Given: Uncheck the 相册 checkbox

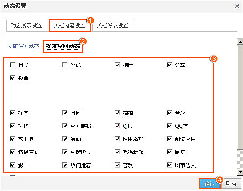Looking at the screenshot, I should coord(117,65).
